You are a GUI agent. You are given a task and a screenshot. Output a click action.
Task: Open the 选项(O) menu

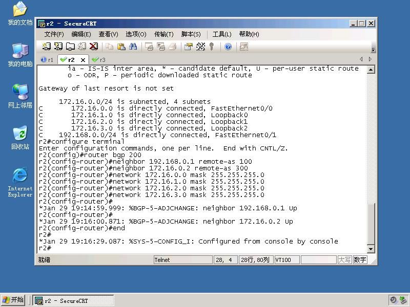coord(136,34)
